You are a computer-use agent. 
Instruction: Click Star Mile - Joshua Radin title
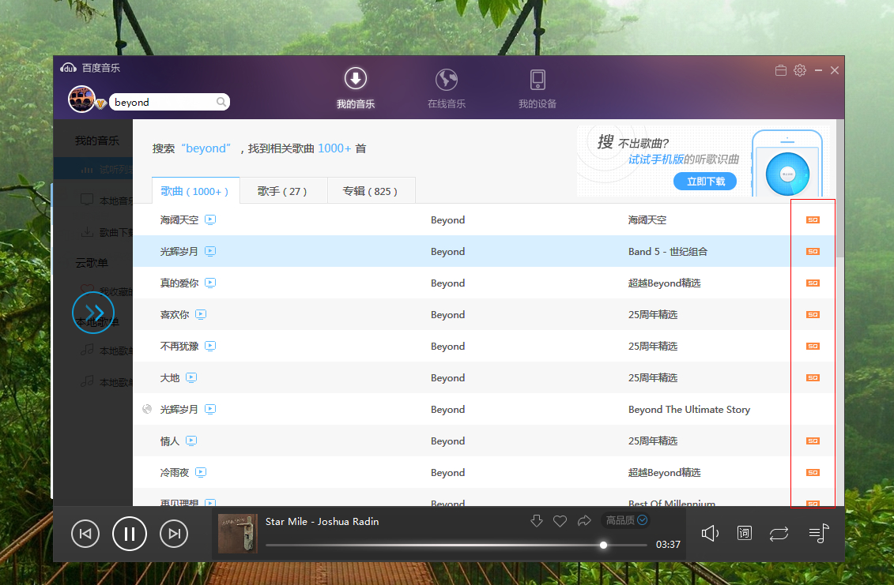click(323, 521)
